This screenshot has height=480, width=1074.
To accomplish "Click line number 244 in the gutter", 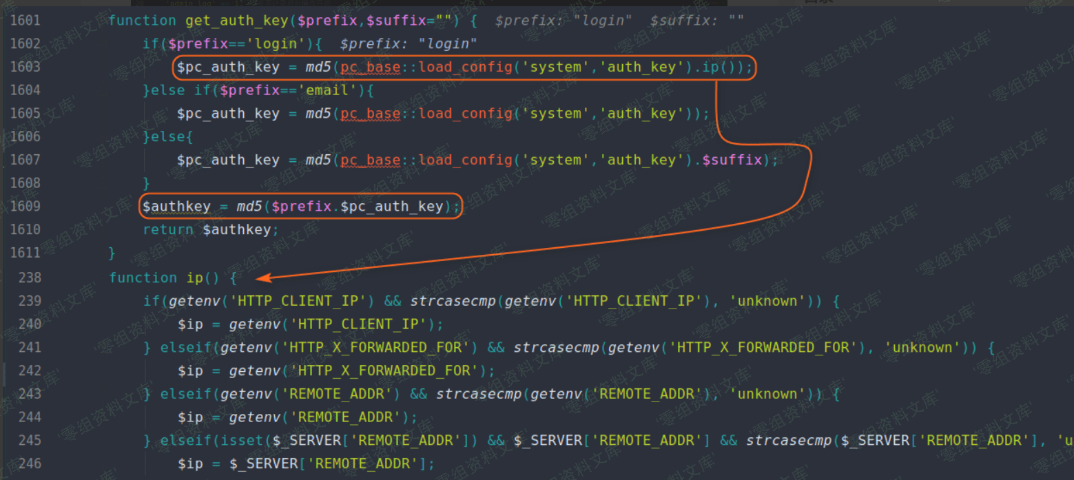I will [x=30, y=417].
